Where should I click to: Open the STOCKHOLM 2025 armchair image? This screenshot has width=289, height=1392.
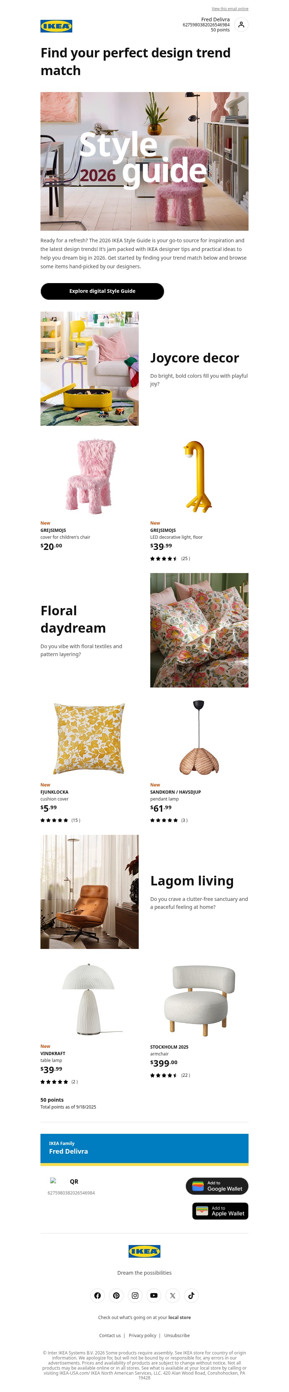click(199, 1000)
